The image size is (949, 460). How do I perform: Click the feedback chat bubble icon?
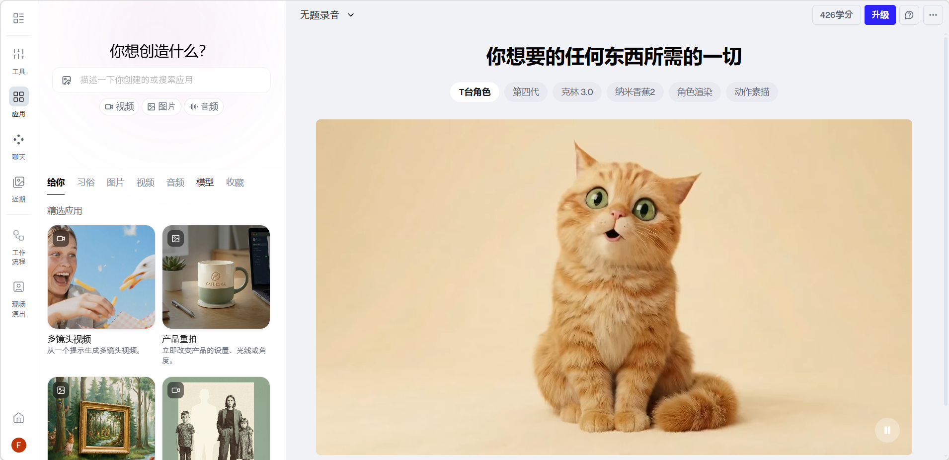(x=909, y=15)
